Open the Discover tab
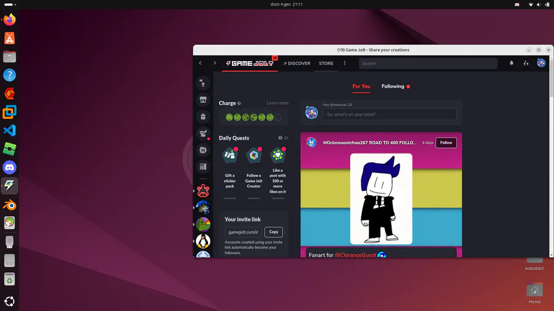This screenshot has height=311, width=554. 297,63
